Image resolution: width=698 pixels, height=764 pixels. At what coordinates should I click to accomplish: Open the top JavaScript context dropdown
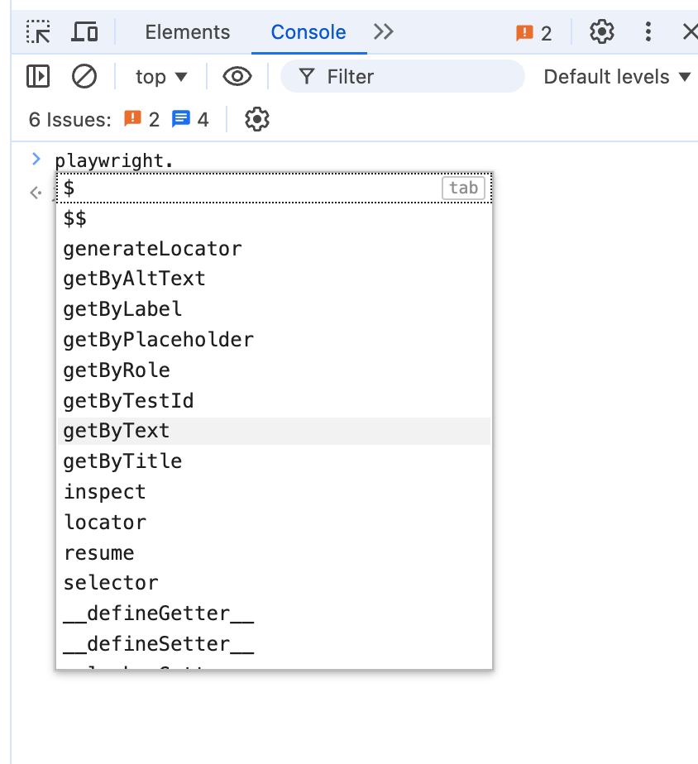tap(160, 77)
